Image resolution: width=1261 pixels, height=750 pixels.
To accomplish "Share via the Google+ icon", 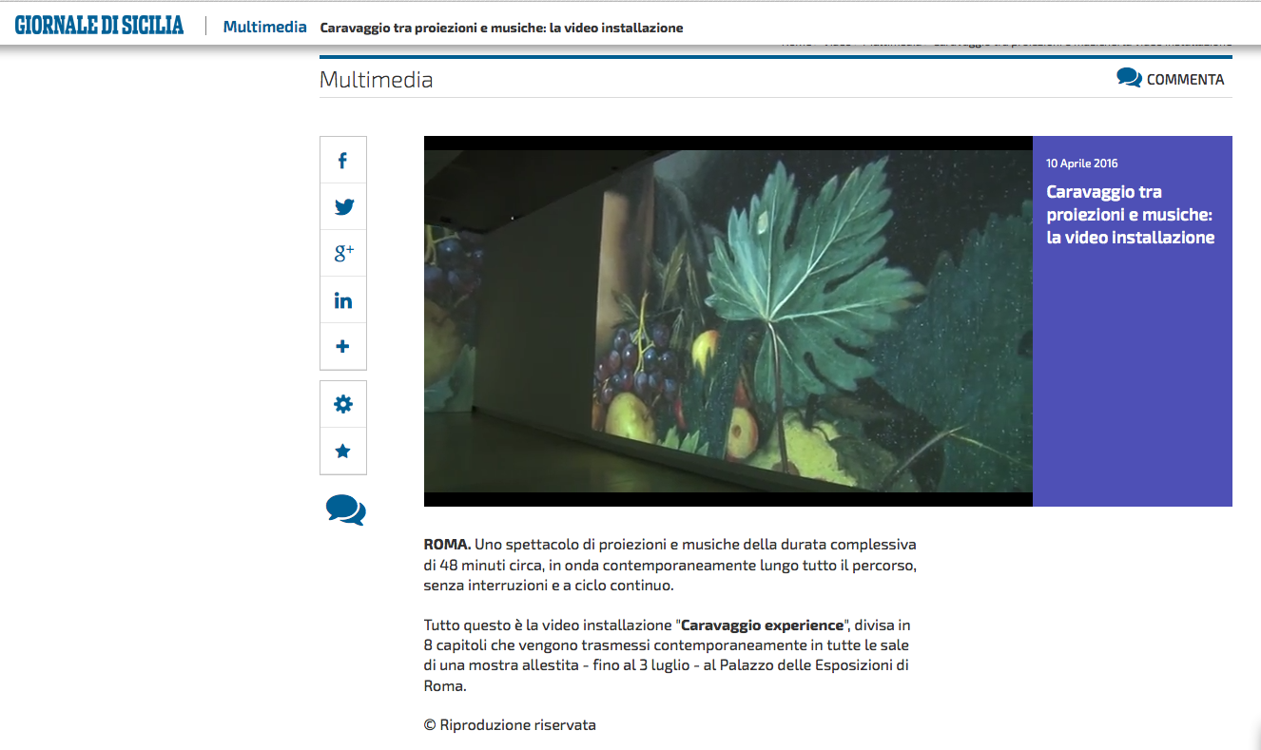I will pyautogui.click(x=343, y=254).
